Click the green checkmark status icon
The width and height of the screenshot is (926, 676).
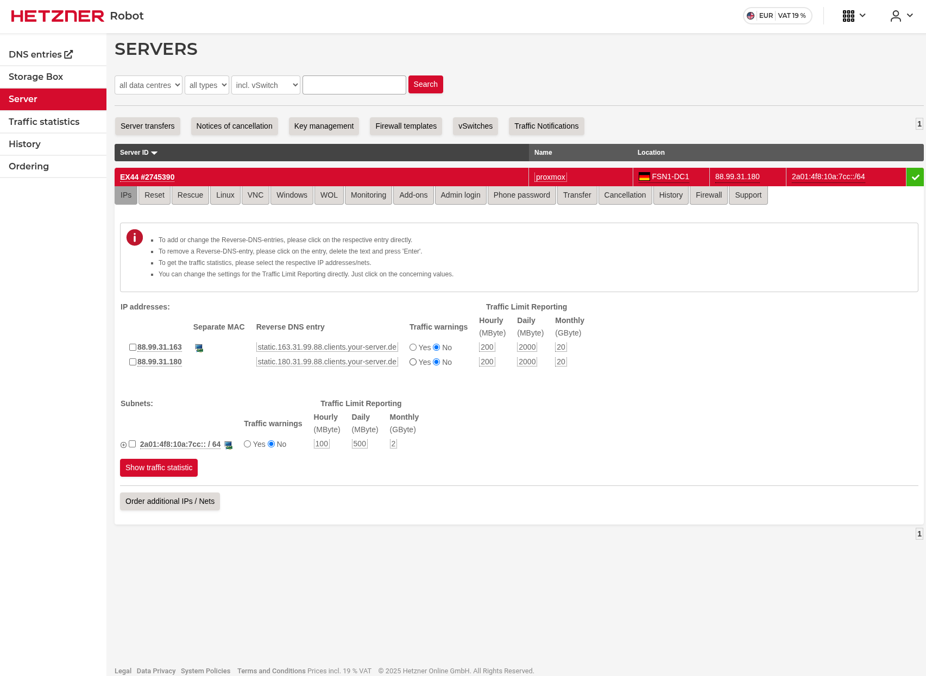pyautogui.click(x=915, y=177)
